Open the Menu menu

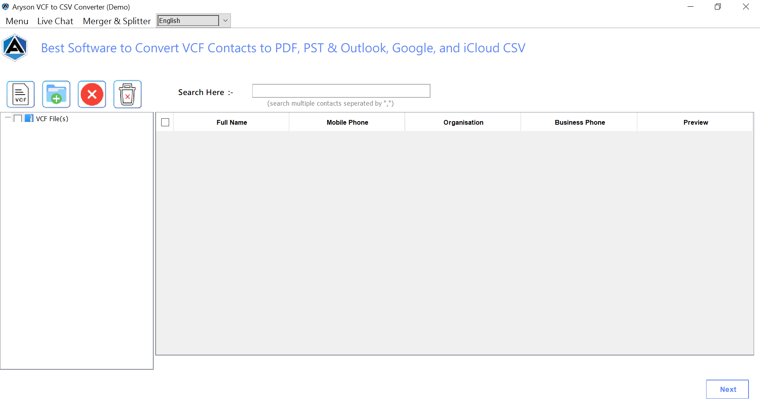[x=17, y=21]
